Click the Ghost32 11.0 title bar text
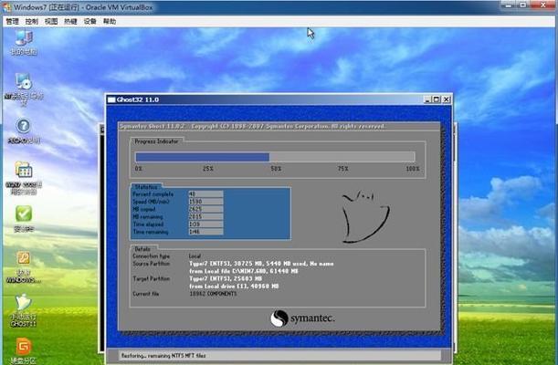Viewport: 558px width, 365px height. (138, 99)
